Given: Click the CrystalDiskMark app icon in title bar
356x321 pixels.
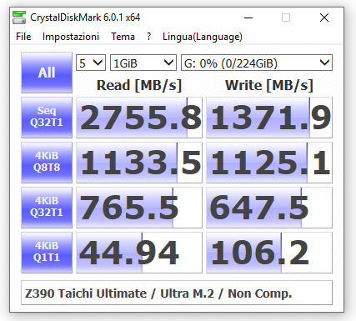Looking at the screenshot, I should [19, 18].
